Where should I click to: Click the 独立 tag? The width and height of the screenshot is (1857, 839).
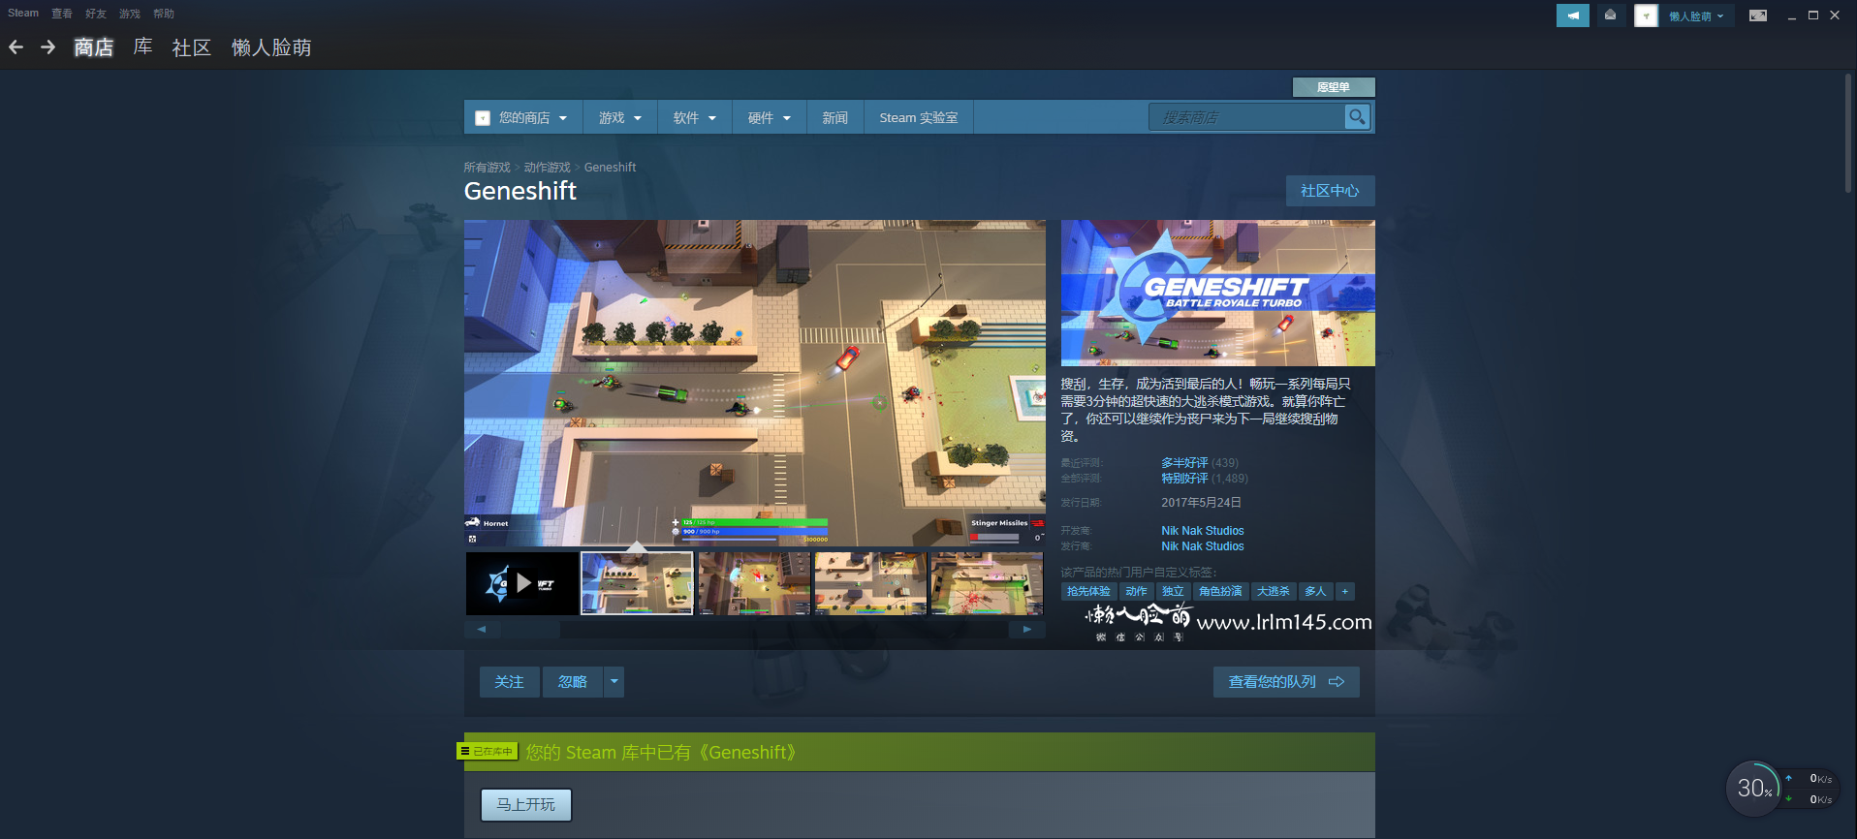[x=1173, y=591]
